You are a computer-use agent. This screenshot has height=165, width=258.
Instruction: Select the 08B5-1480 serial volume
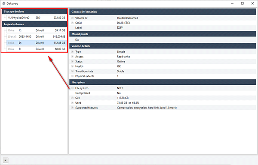[37, 36]
